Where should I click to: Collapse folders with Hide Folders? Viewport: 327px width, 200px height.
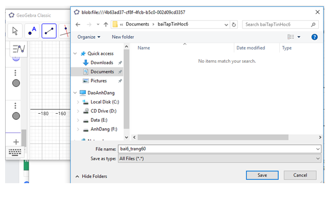point(91,177)
